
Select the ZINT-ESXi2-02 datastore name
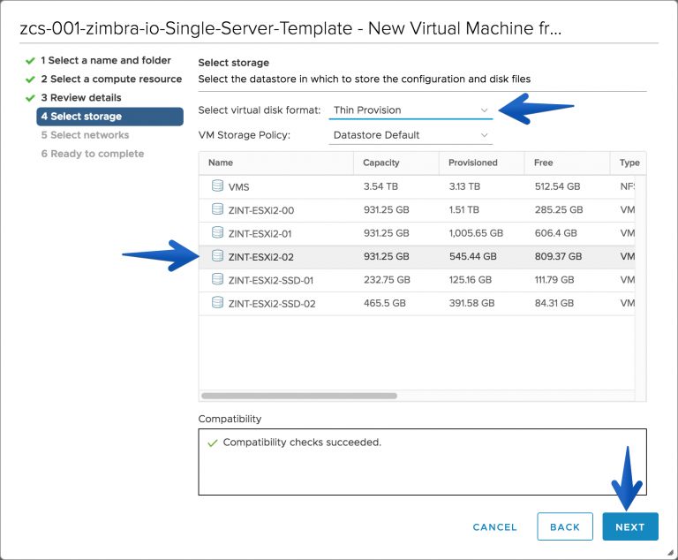tap(260, 257)
